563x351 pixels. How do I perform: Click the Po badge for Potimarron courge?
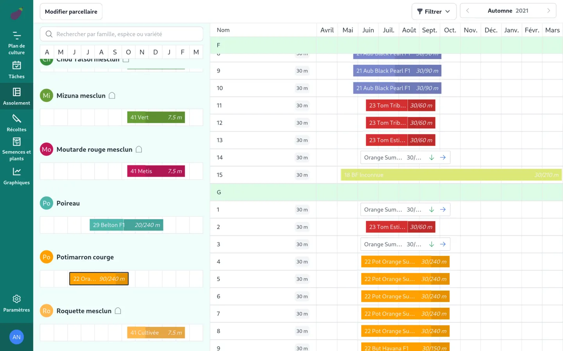click(47, 257)
